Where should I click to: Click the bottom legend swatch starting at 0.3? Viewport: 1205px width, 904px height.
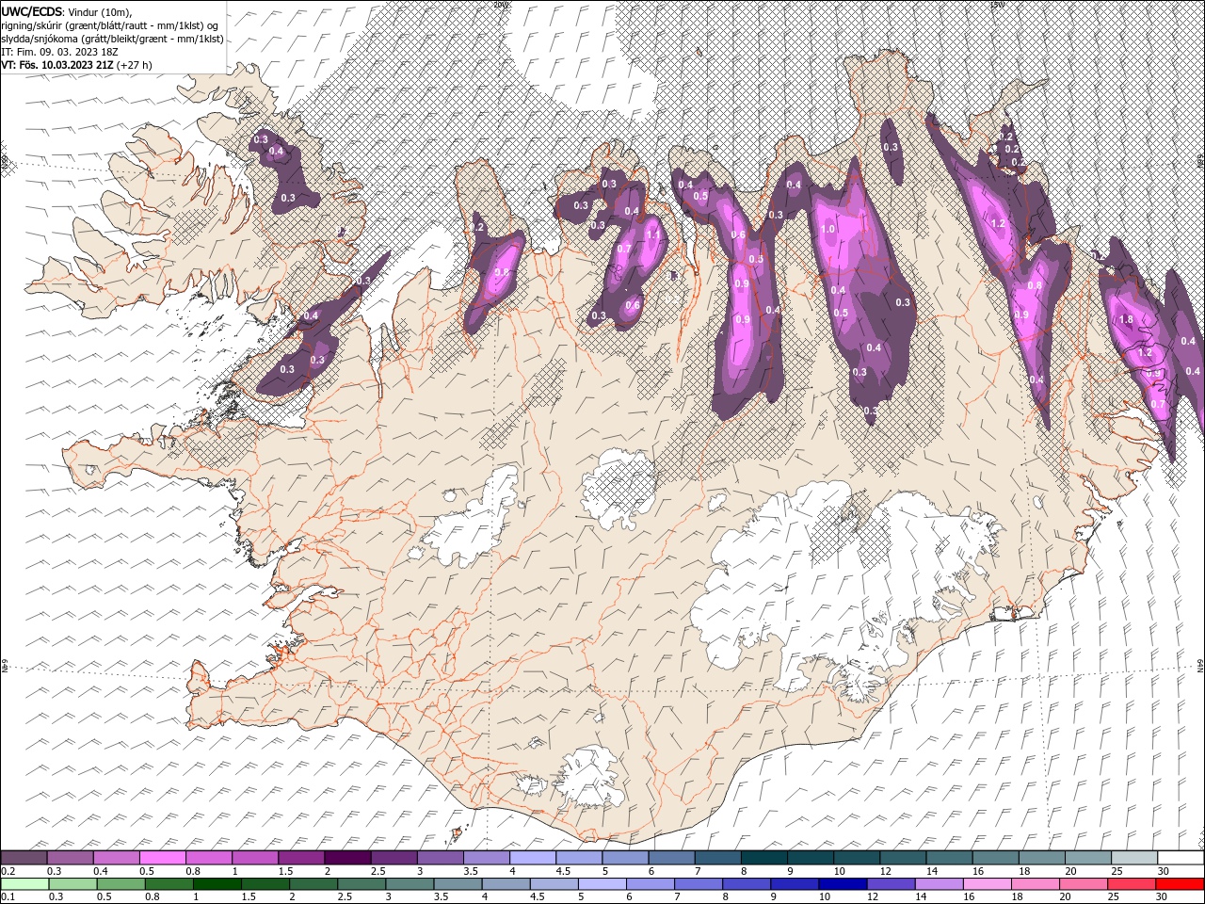pyautogui.click(x=72, y=884)
